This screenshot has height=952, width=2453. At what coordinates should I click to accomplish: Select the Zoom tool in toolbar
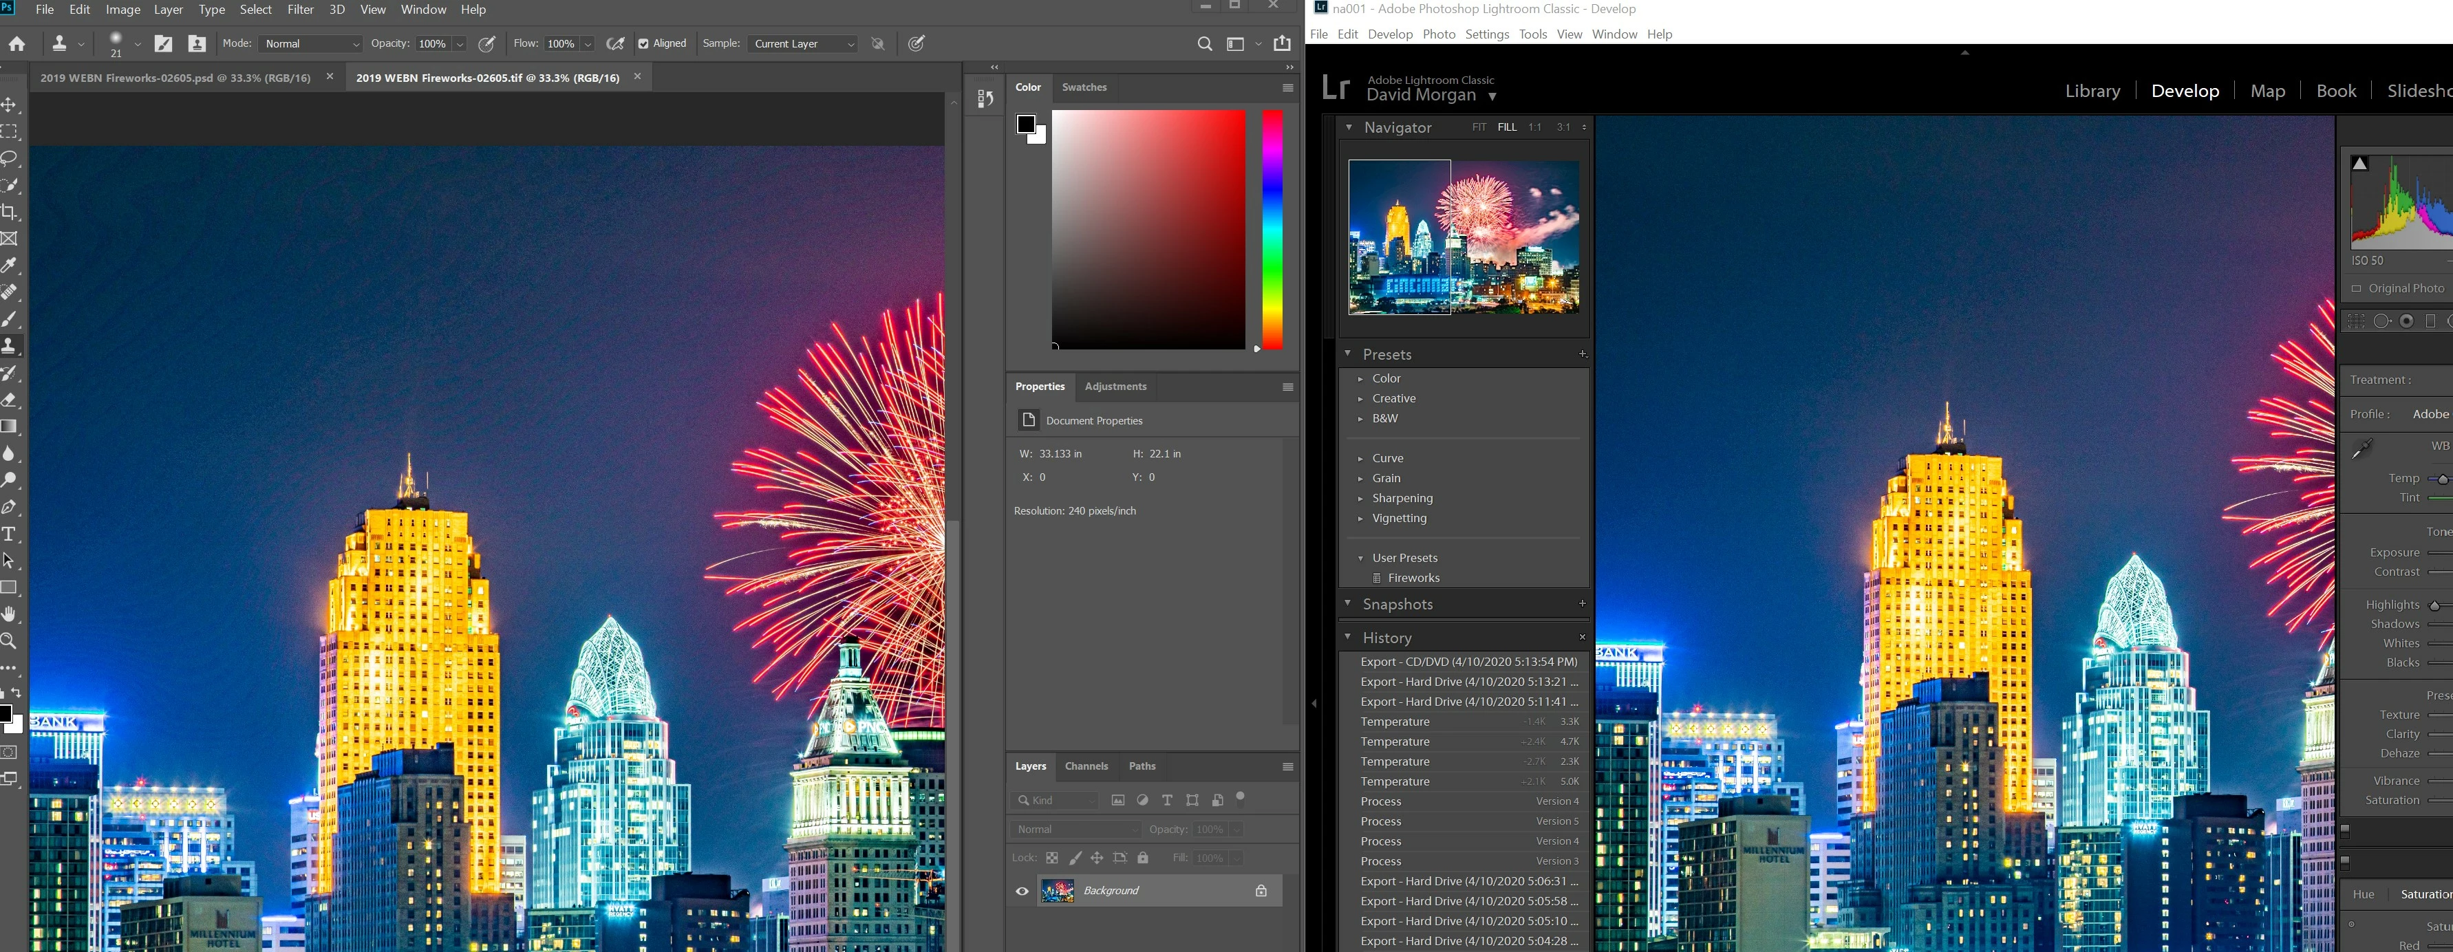point(10,640)
